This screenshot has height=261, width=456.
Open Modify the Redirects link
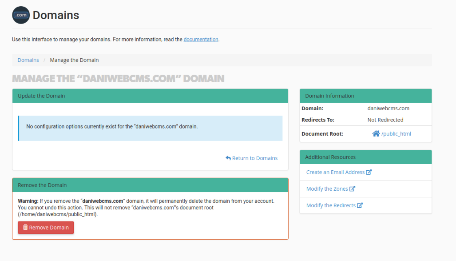[331, 205]
